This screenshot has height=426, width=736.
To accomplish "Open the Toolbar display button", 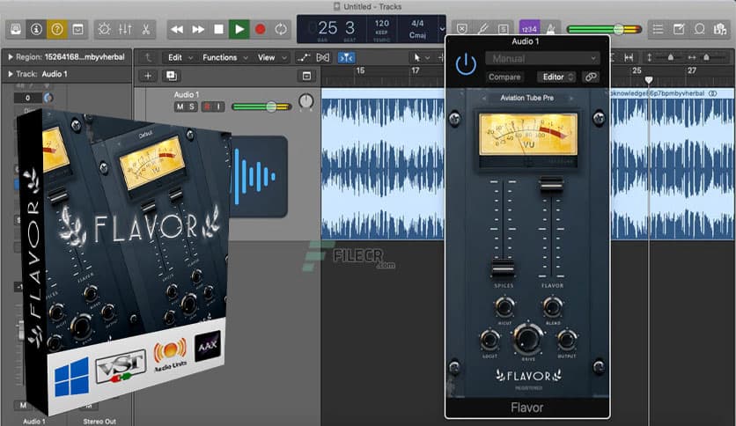I will point(77,29).
